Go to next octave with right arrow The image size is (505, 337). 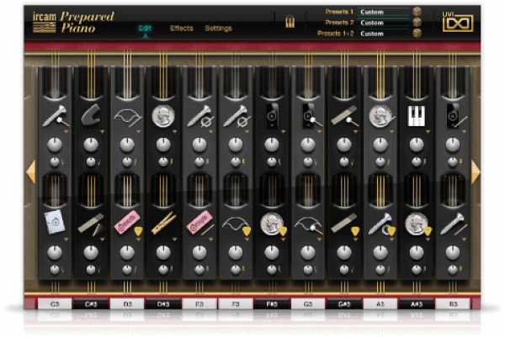[x=476, y=172]
